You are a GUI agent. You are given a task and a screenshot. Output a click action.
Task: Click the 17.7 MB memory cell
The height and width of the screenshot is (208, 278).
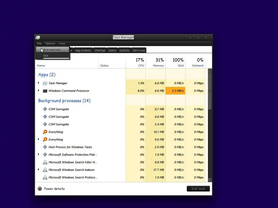(x=156, y=170)
